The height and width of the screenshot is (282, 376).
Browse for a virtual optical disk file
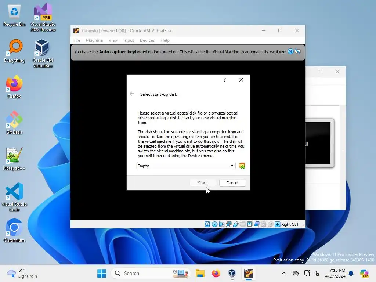click(x=242, y=166)
